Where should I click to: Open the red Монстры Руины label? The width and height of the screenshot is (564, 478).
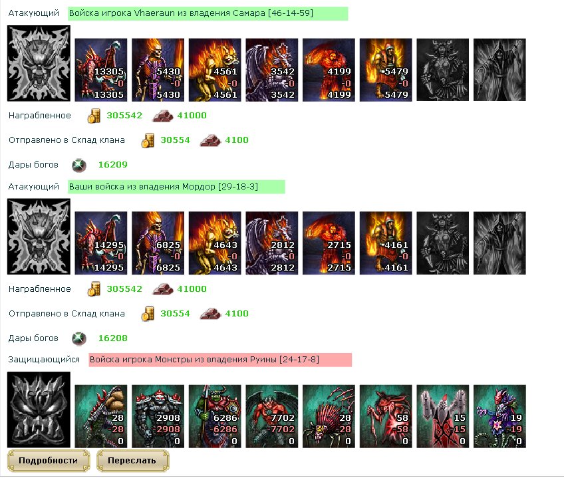tap(220, 360)
